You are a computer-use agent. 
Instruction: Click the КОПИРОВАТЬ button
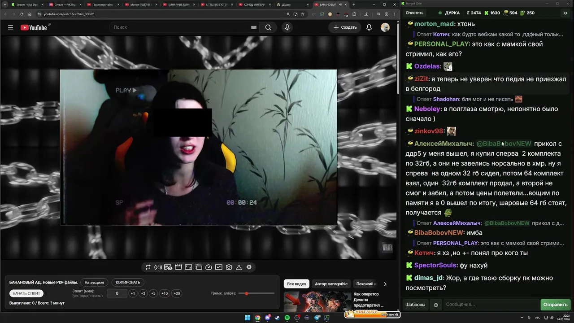click(128, 283)
